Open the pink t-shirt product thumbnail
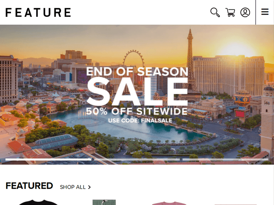The height and width of the screenshot is (205, 274). tap(169, 203)
